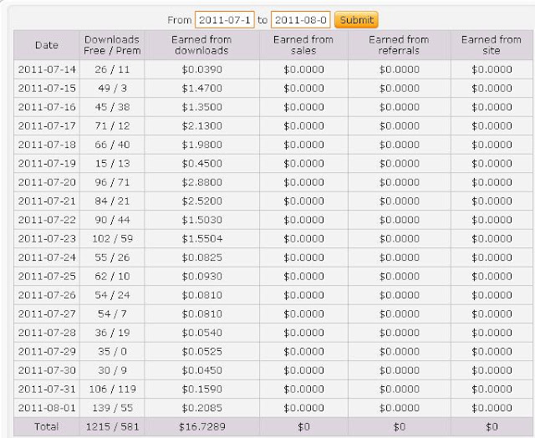Select the date cell 2011-07-21
The width and height of the screenshot is (535, 438).
tap(47, 201)
